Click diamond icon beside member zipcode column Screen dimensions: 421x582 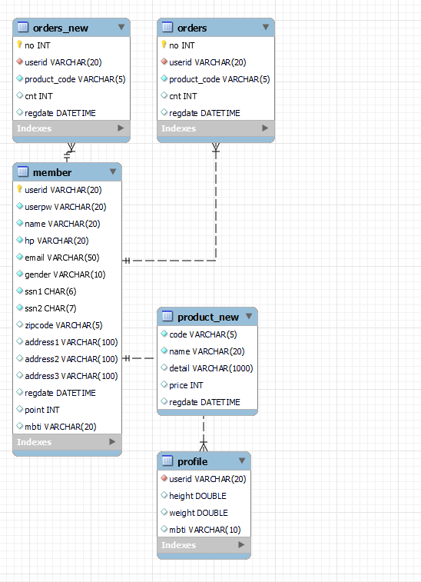pos(20,324)
